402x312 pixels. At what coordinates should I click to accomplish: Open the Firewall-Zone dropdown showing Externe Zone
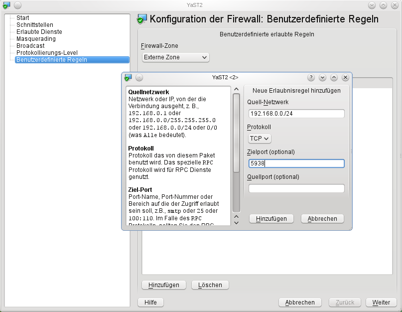point(175,57)
